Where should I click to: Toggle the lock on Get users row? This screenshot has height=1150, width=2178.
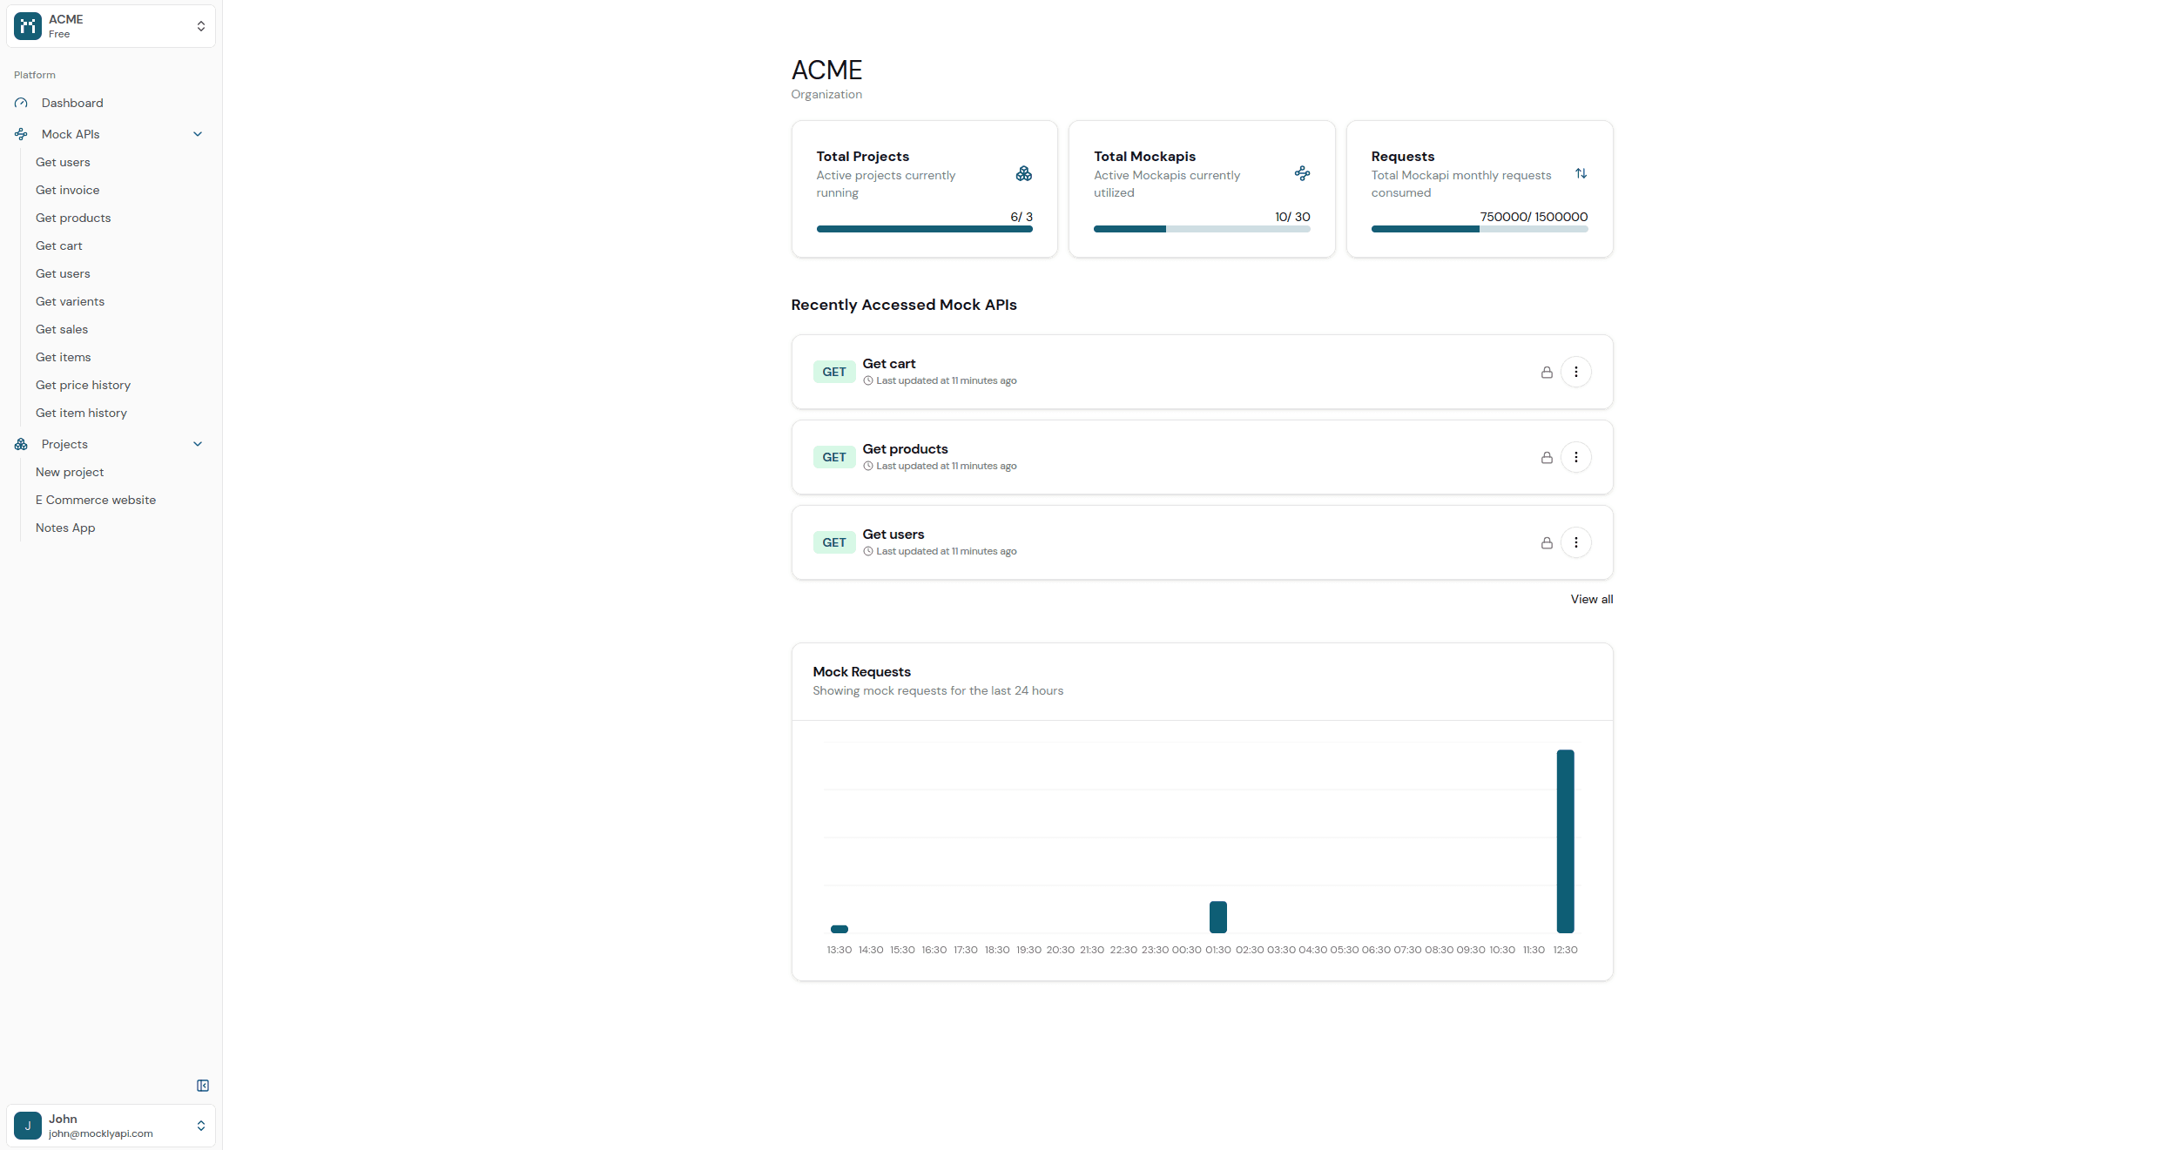(1547, 543)
